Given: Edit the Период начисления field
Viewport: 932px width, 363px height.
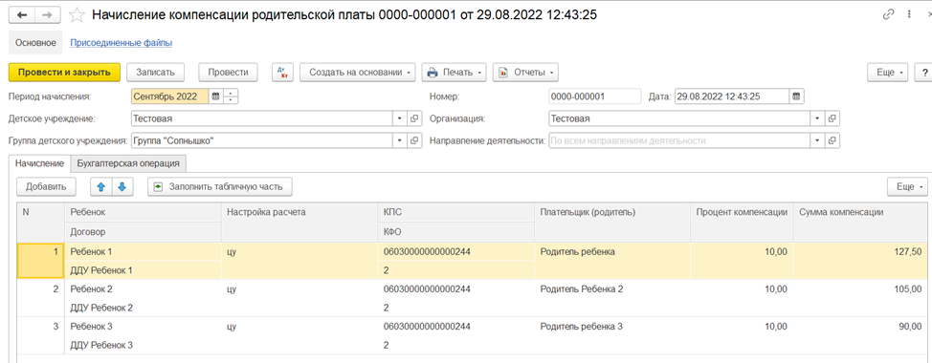Looking at the screenshot, I should click(169, 96).
